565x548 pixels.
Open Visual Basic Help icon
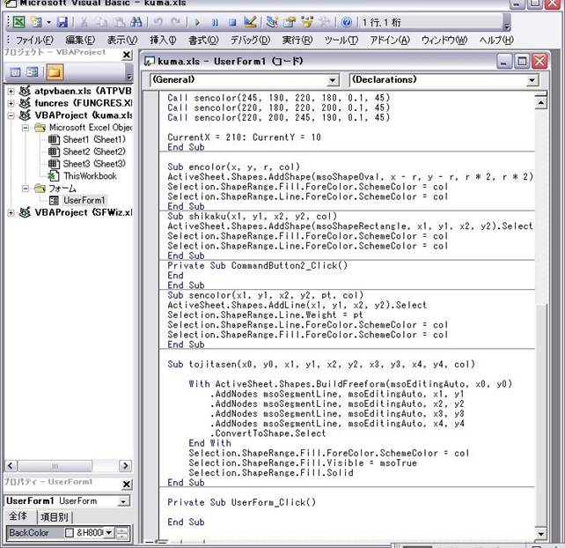346,22
